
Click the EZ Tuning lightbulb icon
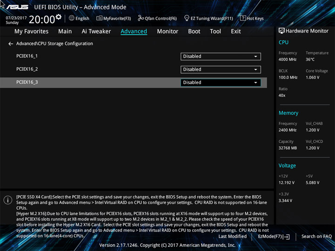187,18
